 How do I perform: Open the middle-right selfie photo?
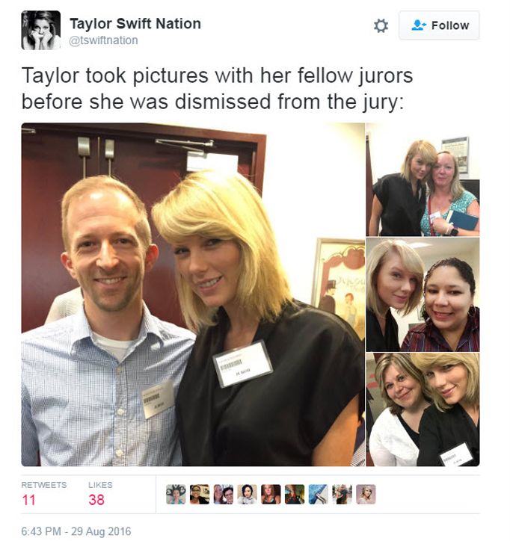pos(423,294)
